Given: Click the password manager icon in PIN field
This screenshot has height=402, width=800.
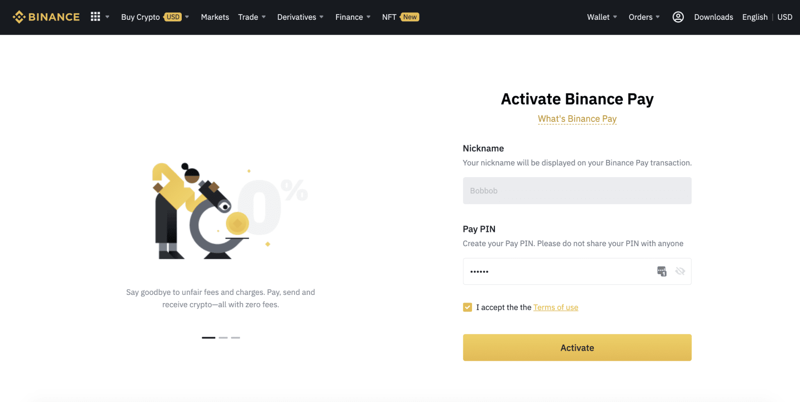Looking at the screenshot, I should click(x=661, y=272).
